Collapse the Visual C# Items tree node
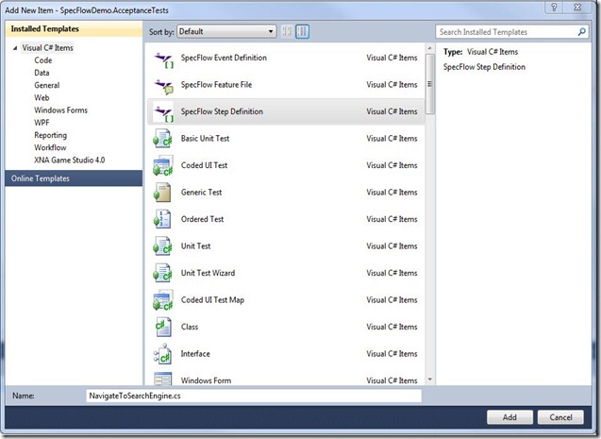The image size is (601, 439). point(15,48)
